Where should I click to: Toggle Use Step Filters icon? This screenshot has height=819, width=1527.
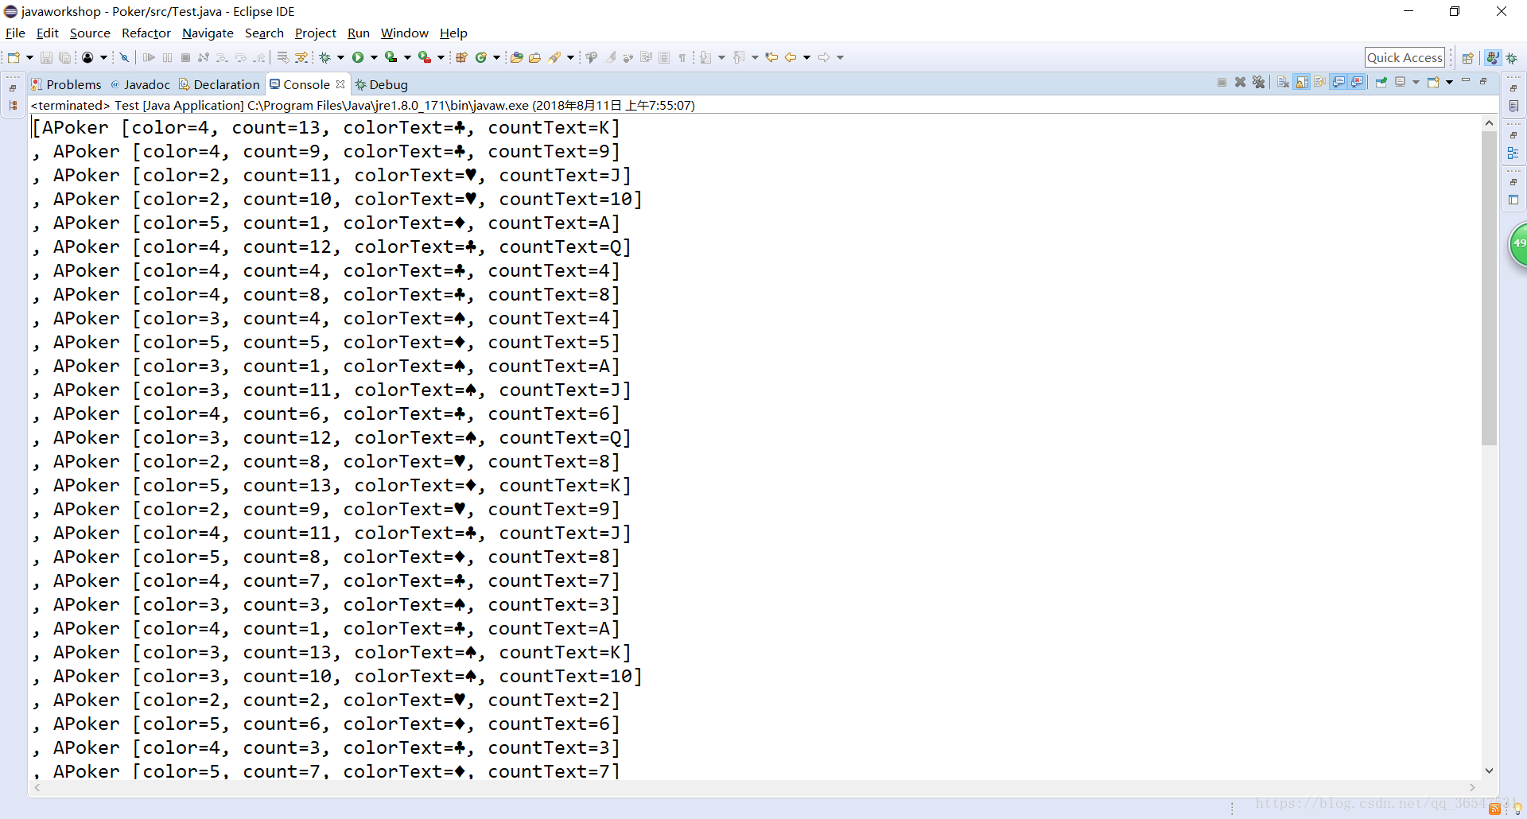tap(301, 57)
